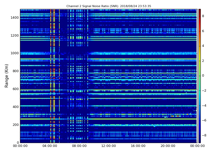211x158 pixels.
Task: Click the dark blue bottom of the colorbar
Action: (x=200, y=140)
